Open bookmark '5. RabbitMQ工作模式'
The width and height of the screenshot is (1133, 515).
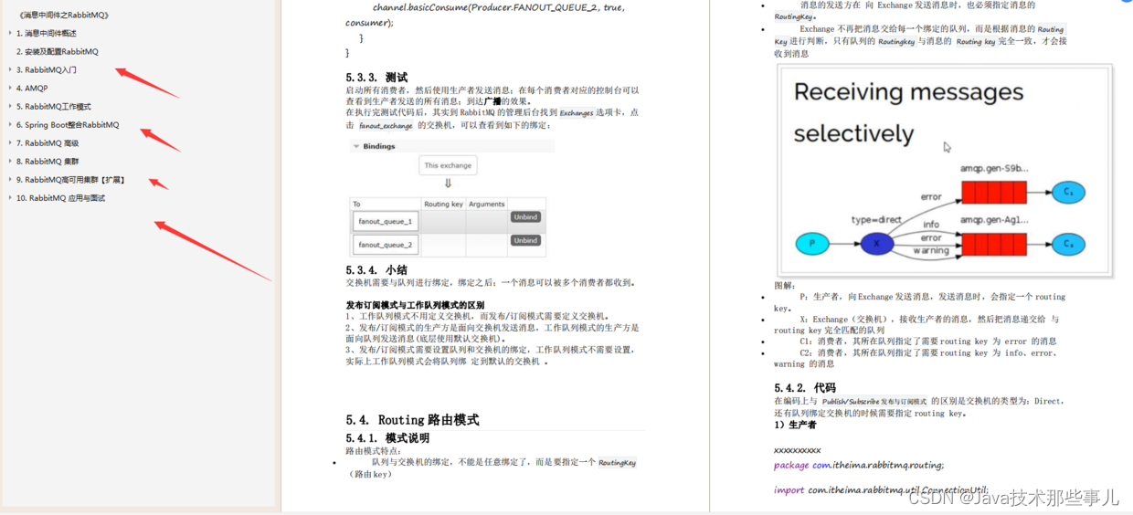pos(54,106)
